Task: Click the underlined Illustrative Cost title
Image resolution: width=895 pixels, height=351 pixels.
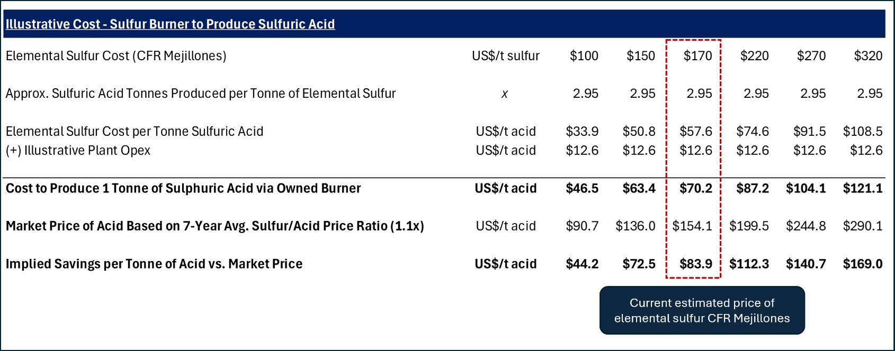Action: [170, 24]
